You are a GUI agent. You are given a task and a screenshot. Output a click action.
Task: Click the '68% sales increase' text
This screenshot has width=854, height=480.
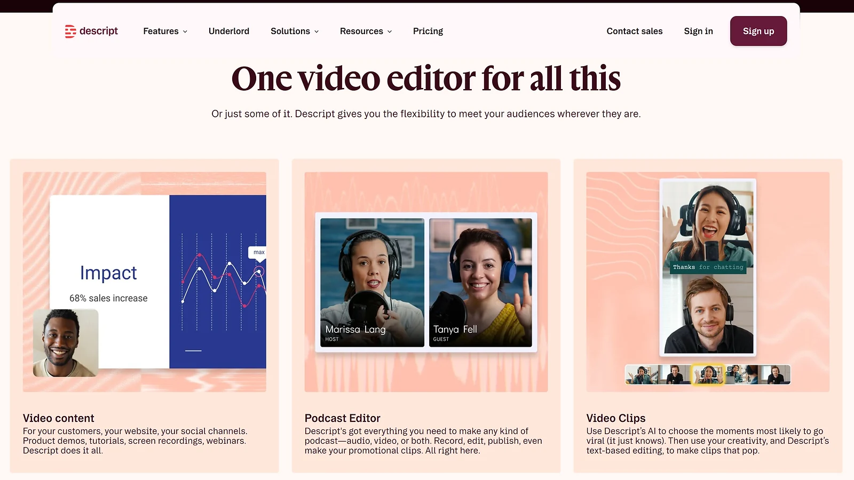click(108, 298)
